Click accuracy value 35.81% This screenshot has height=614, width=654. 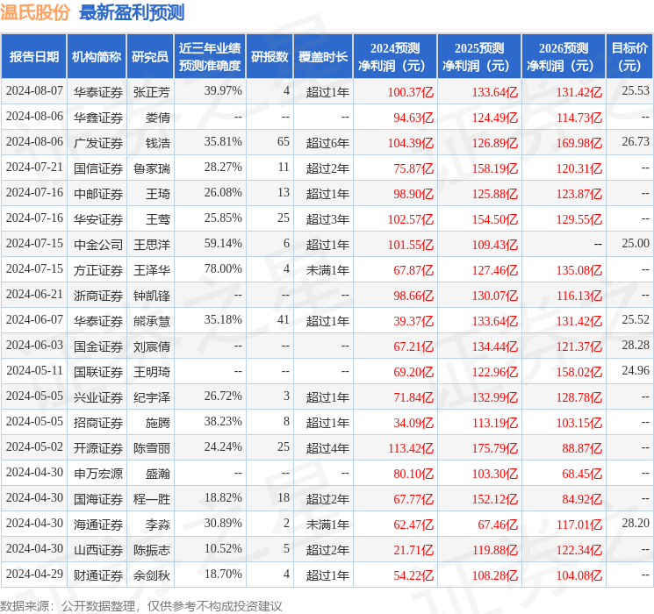click(223, 142)
